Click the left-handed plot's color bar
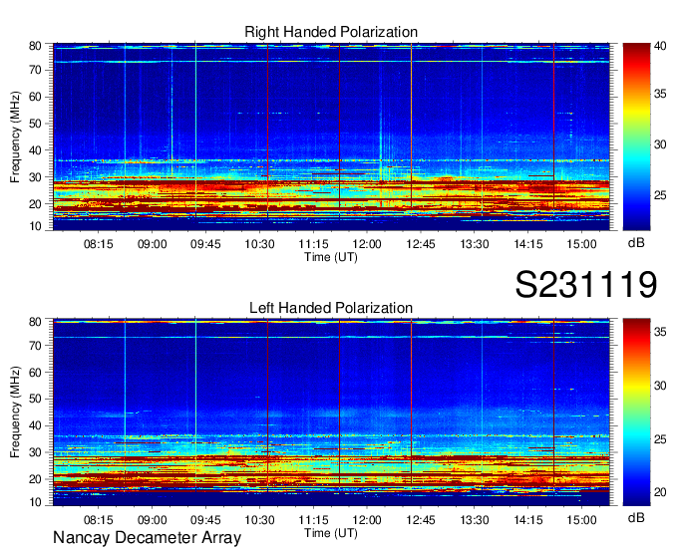 pos(636,412)
